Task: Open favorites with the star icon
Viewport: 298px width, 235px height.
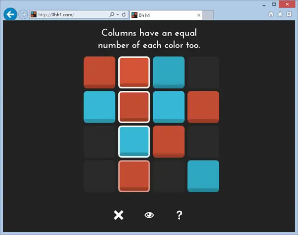Action: (x=280, y=14)
